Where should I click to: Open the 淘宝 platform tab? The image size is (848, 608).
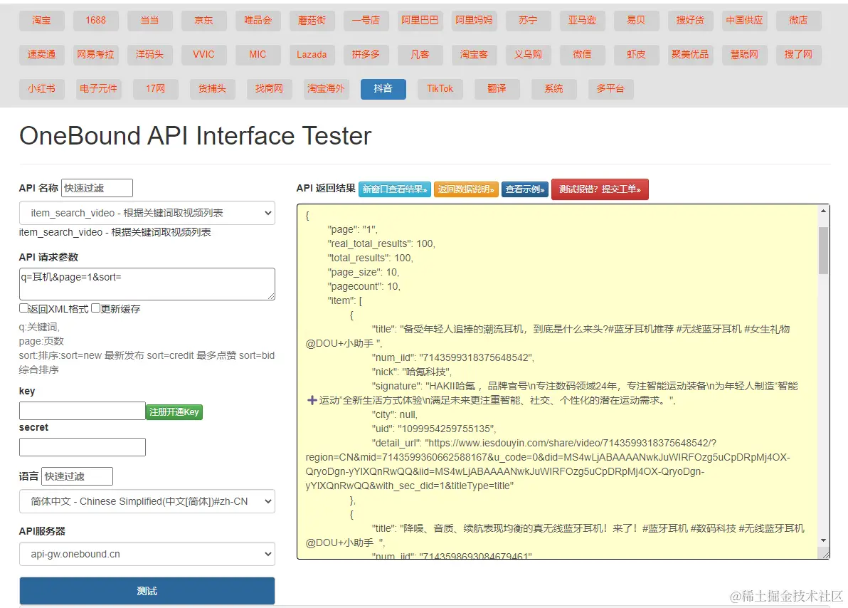[42, 21]
